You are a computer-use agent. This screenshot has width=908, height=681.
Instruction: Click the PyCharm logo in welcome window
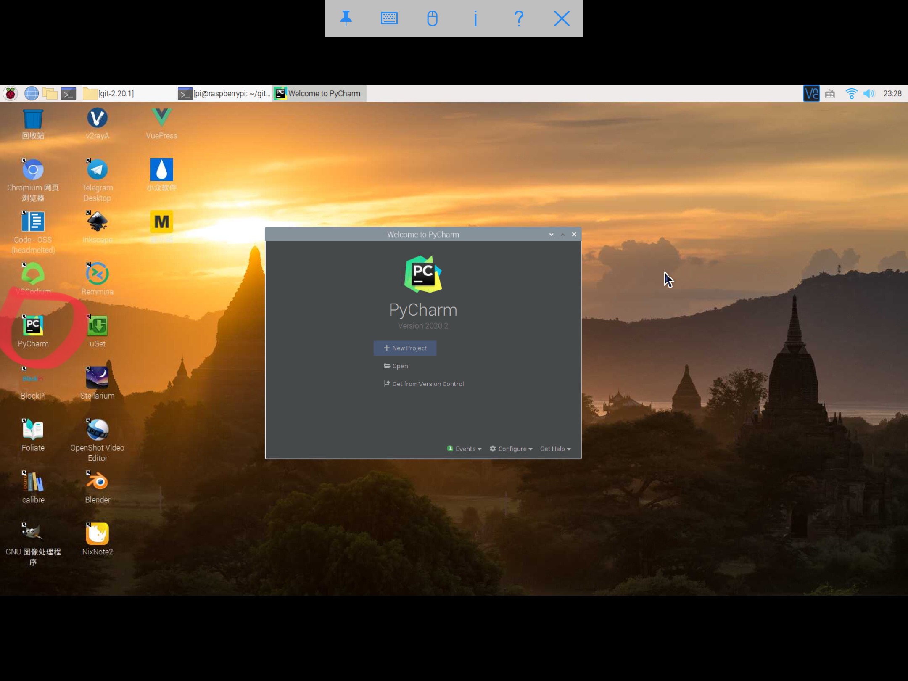click(423, 274)
